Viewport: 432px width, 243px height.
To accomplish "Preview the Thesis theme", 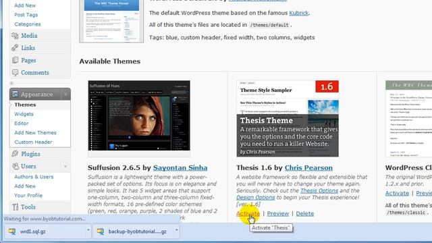I will 278,213.
